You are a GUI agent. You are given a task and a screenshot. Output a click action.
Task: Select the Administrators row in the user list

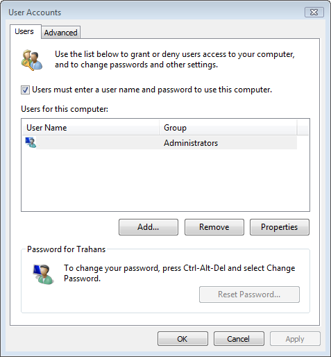(161, 142)
